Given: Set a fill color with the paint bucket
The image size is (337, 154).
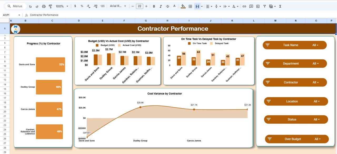Looking at the screenshot, I should pos(183,6).
